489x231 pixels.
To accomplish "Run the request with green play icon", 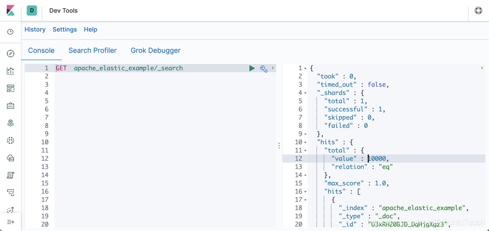I will pyautogui.click(x=252, y=68).
